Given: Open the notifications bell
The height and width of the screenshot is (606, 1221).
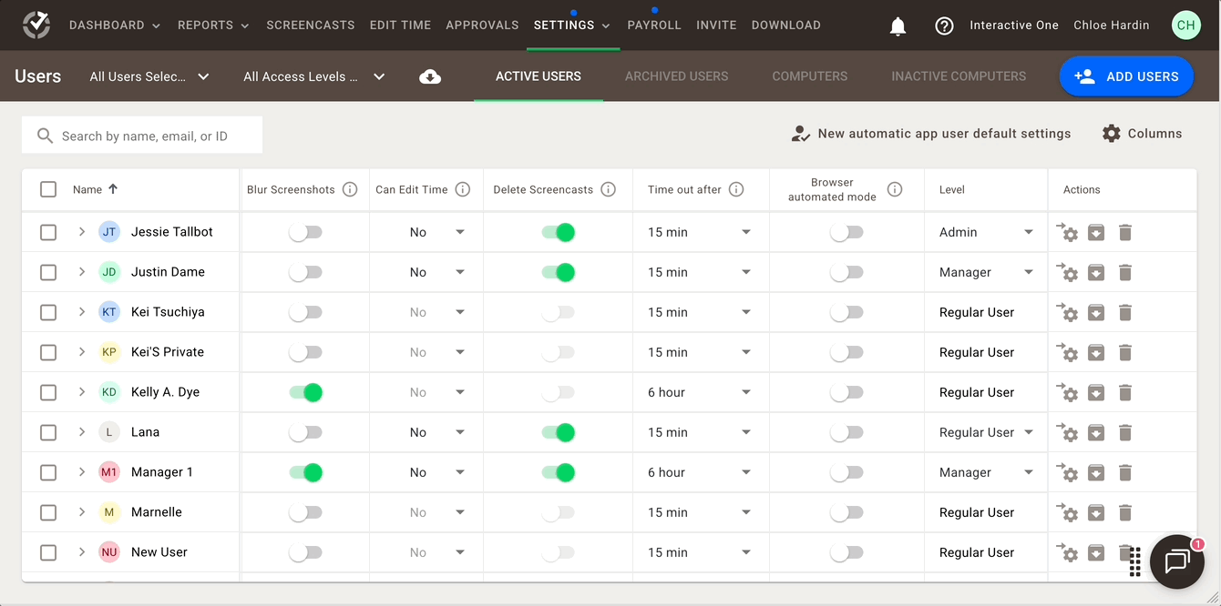Looking at the screenshot, I should pyautogui.click(x=898, y=26).
